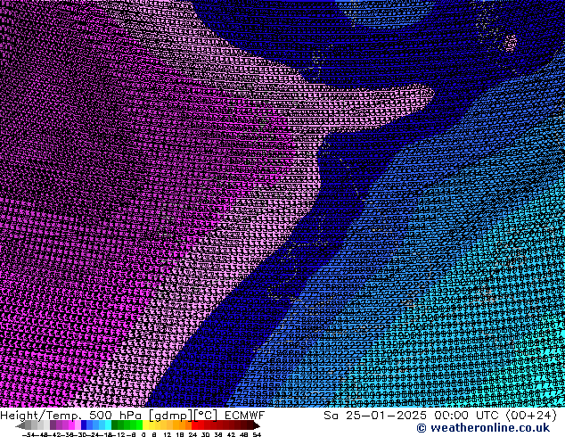Click the legend's right dark arrow end
This screenshot has width=565, height=437.
pos(257,425)
